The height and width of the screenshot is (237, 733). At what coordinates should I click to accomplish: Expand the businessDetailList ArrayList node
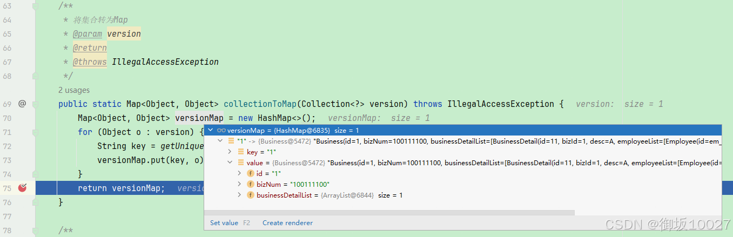pos(239,195)
